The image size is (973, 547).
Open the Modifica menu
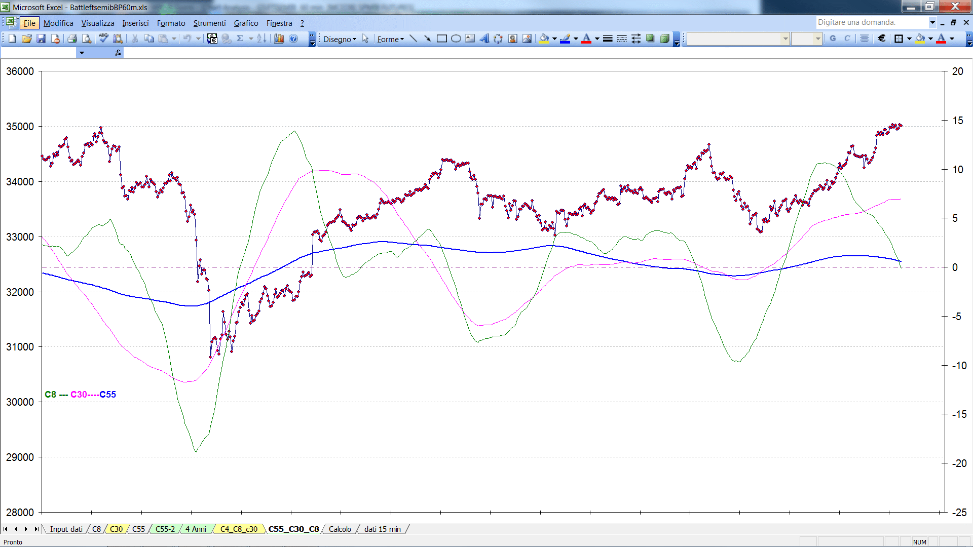(58, 23)
